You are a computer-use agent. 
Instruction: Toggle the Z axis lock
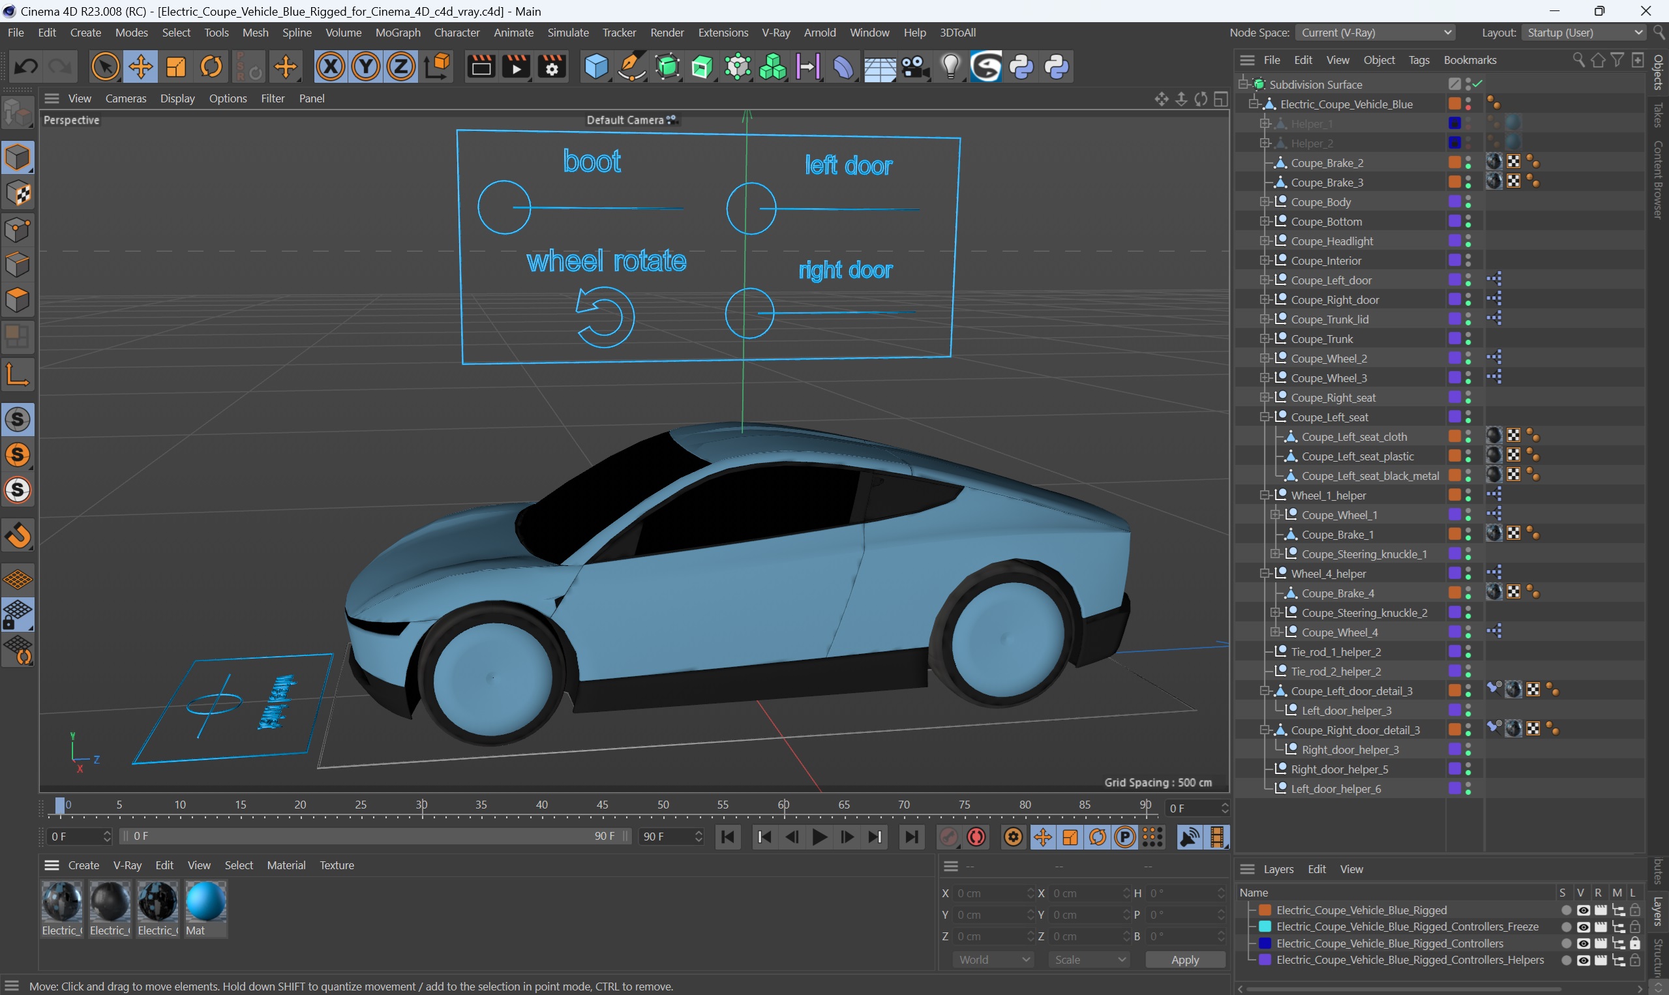point(401,67)
